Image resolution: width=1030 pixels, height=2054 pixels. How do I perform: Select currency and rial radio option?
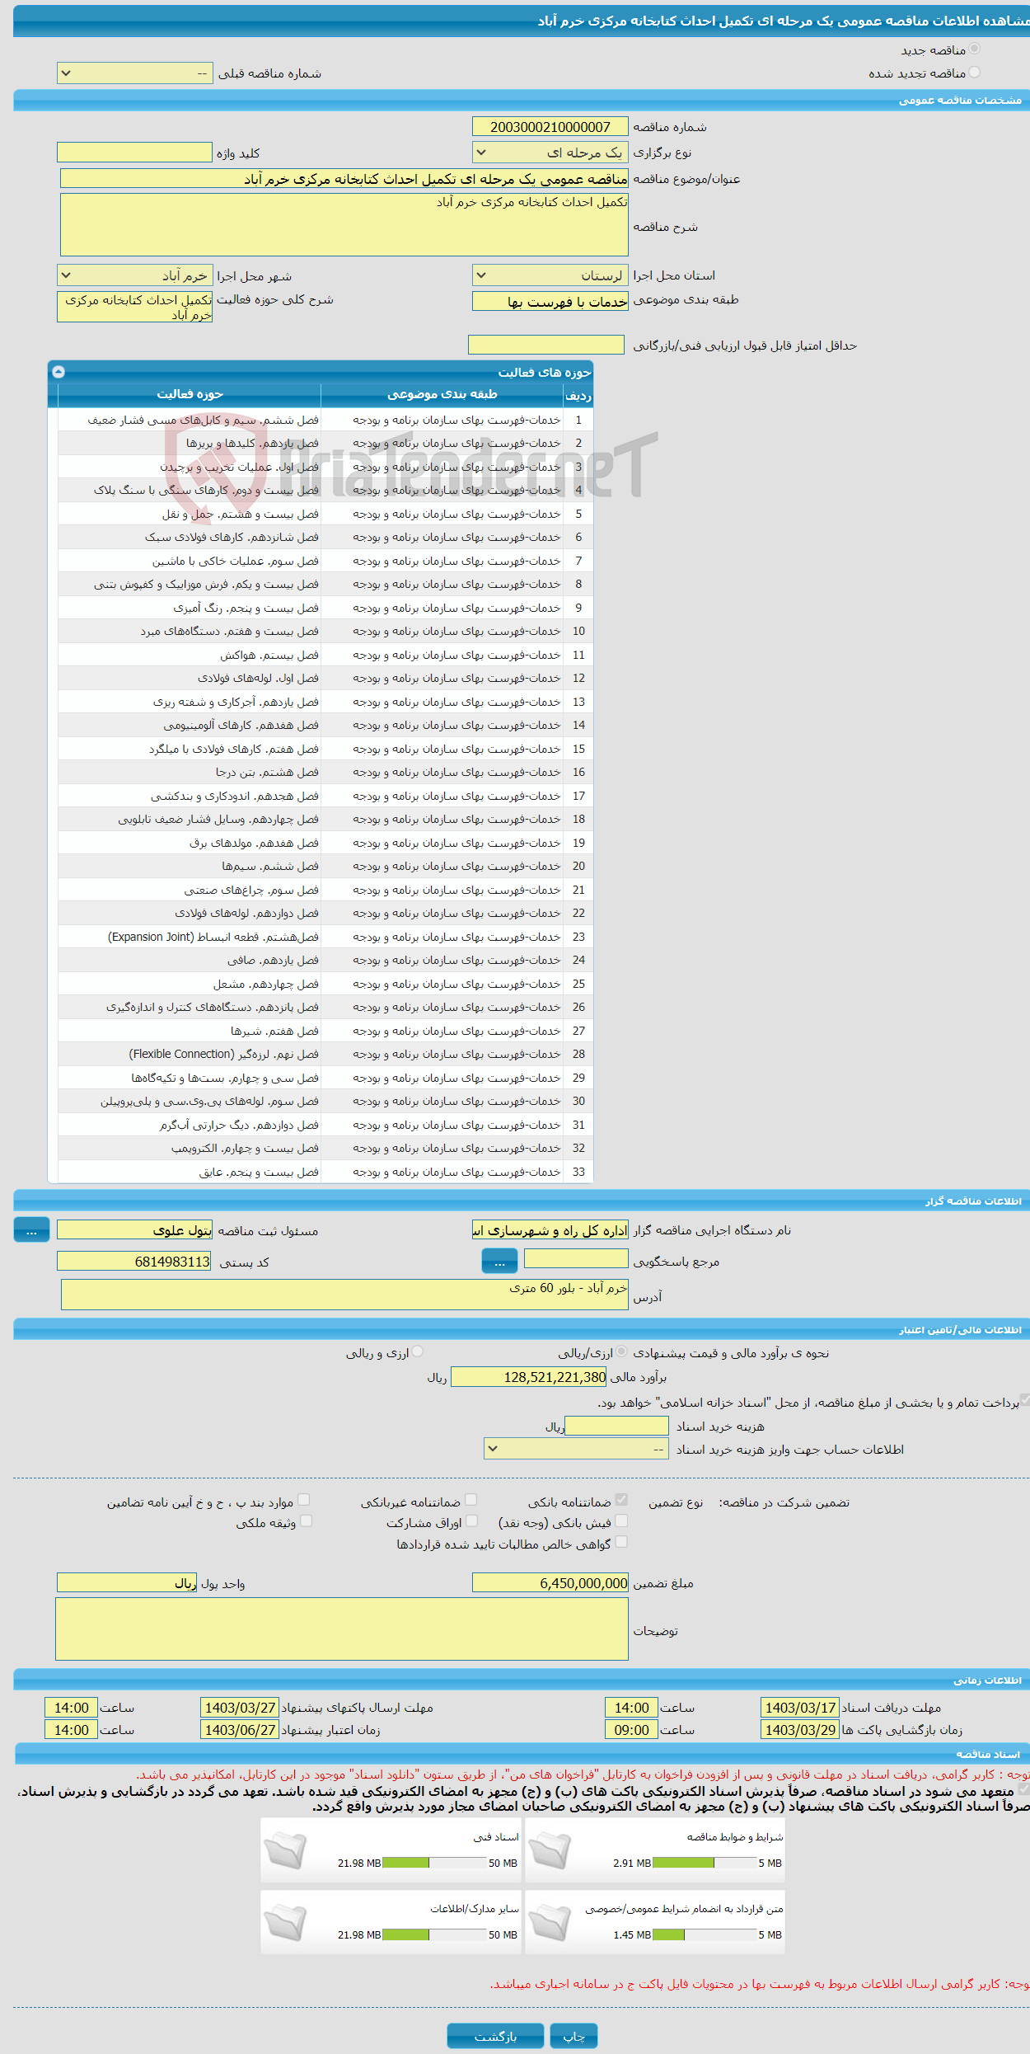(x=418, y=1351)
